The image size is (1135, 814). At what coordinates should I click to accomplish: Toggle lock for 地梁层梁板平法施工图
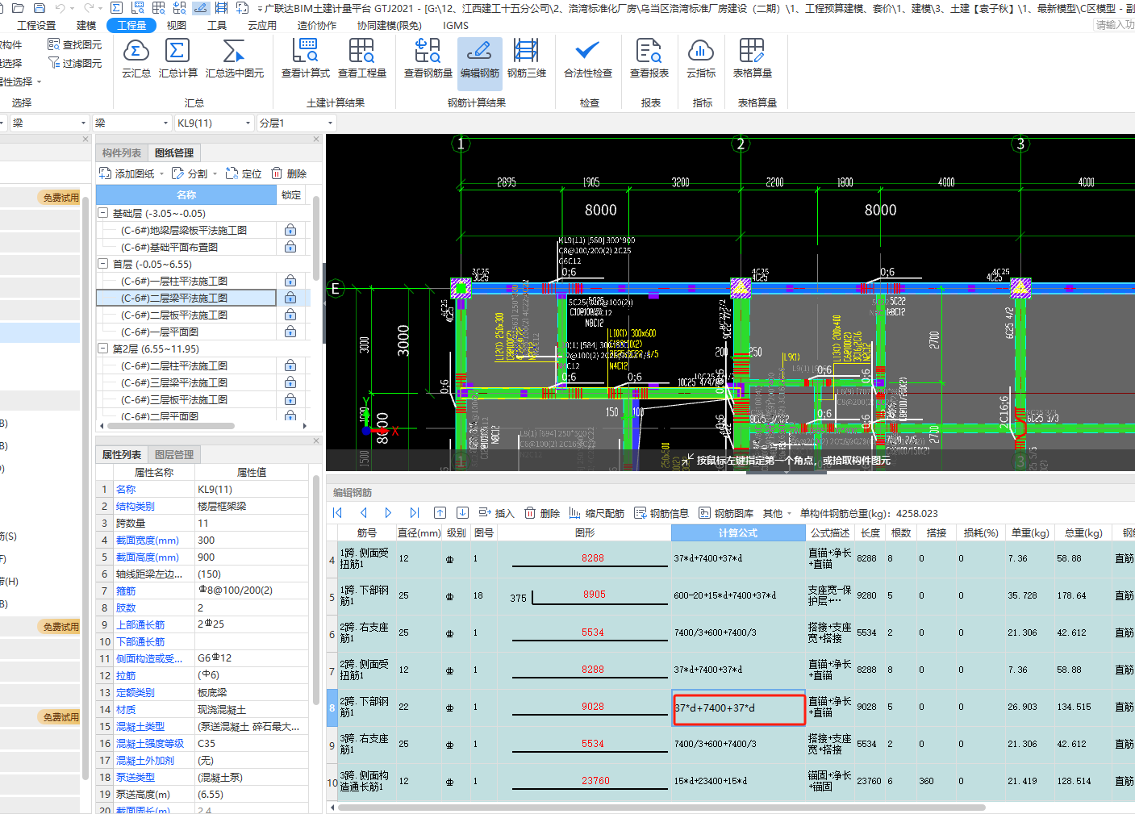click(290, 231)
